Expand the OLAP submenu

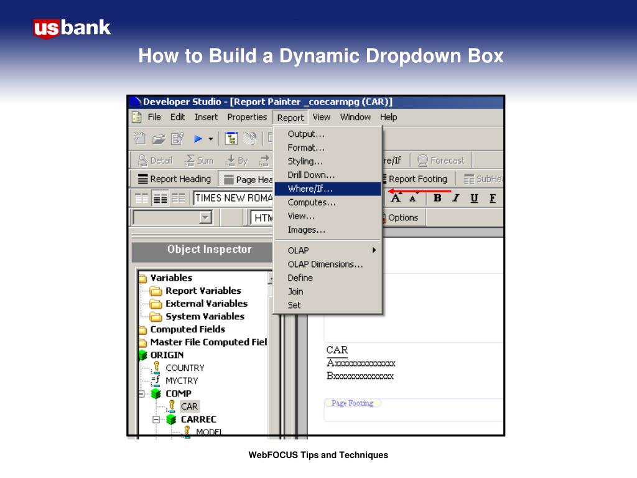pos(328,250)
